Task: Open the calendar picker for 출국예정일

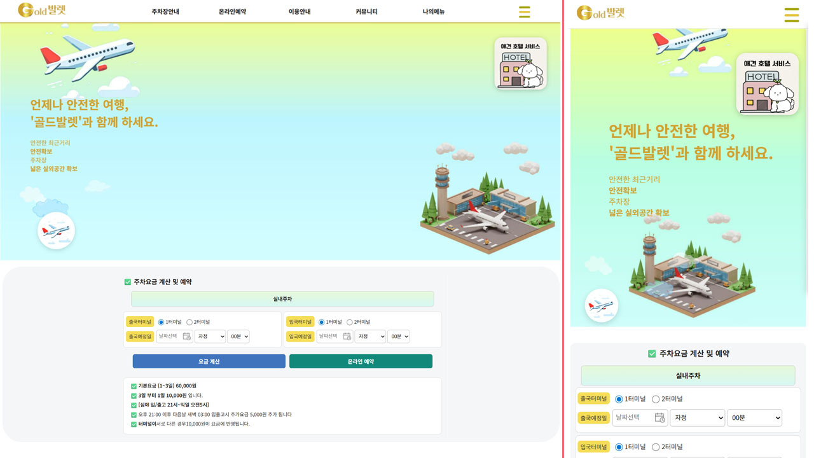Action: point(186,336)
